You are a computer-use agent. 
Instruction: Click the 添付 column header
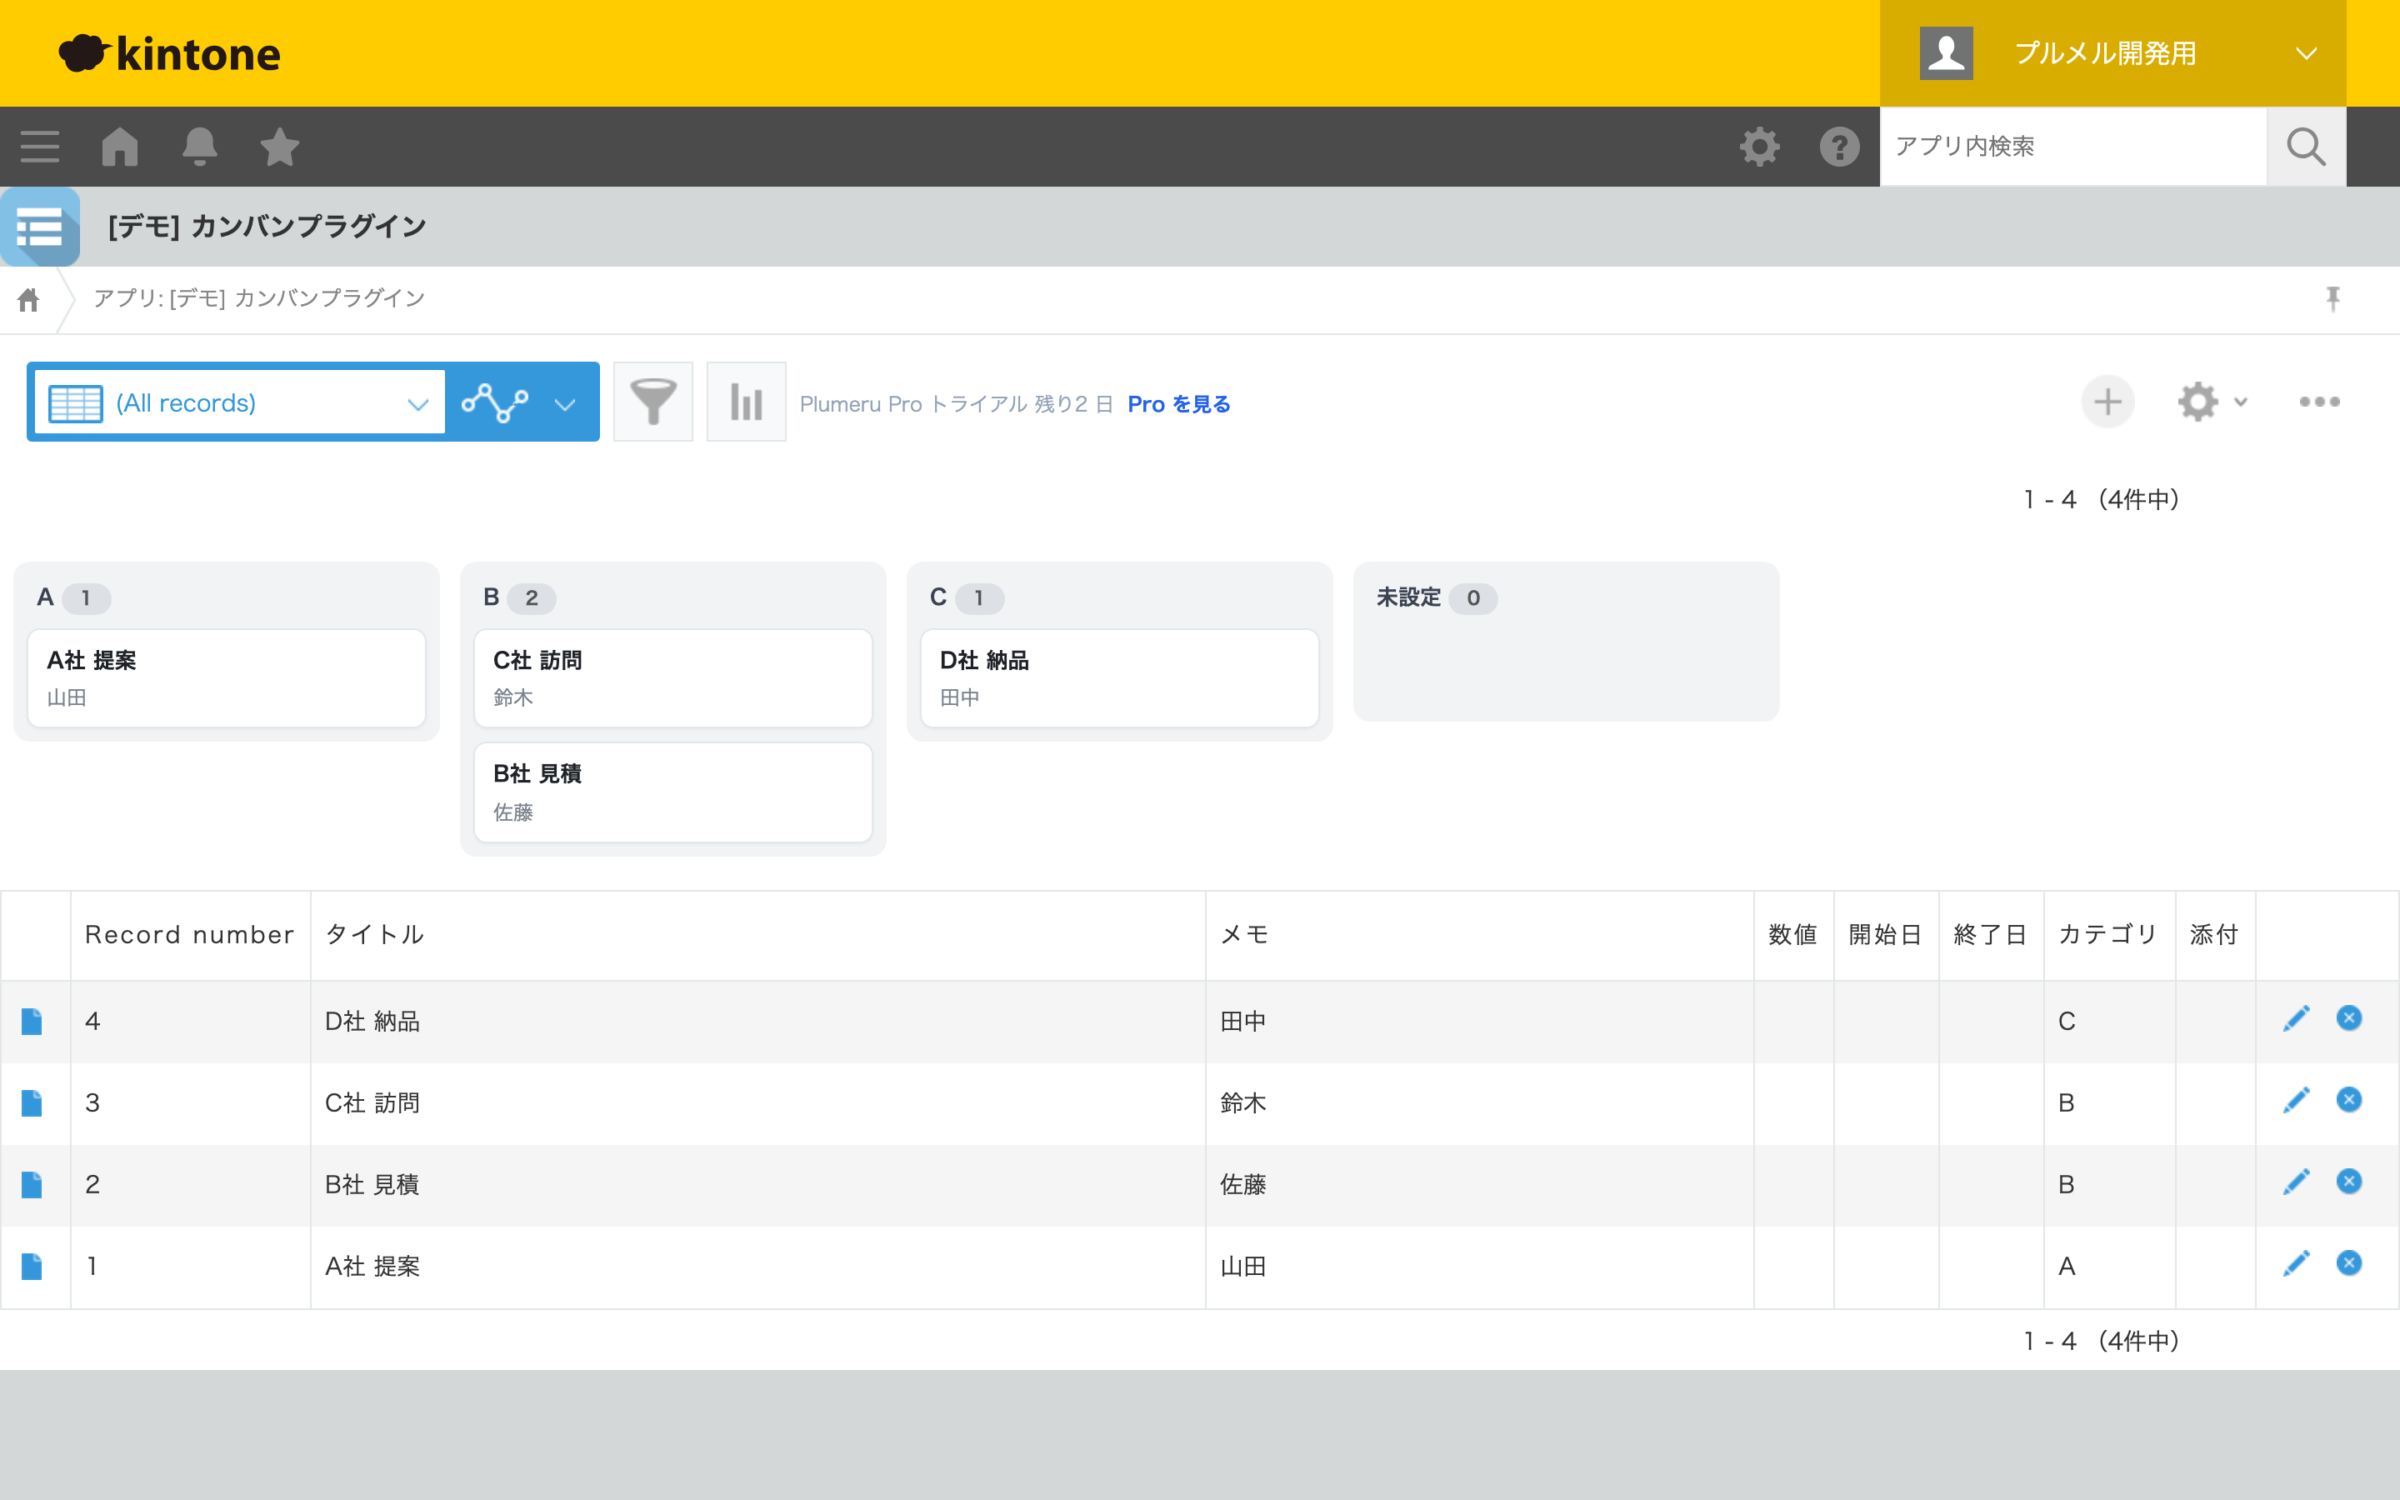[2214, 934]
